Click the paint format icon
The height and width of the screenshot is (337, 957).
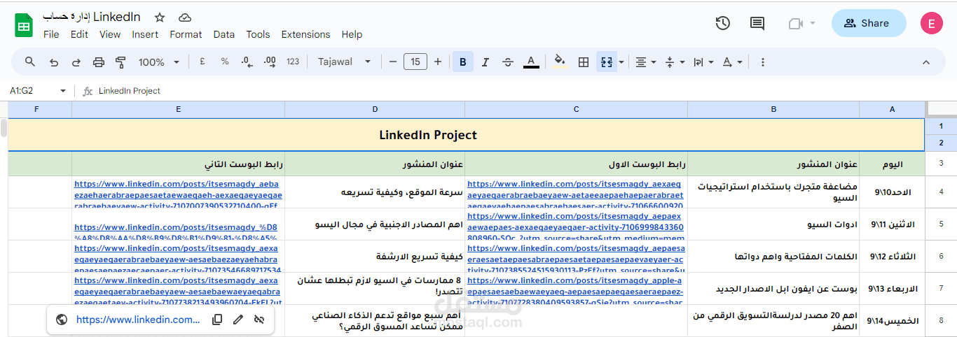(121, 62)
